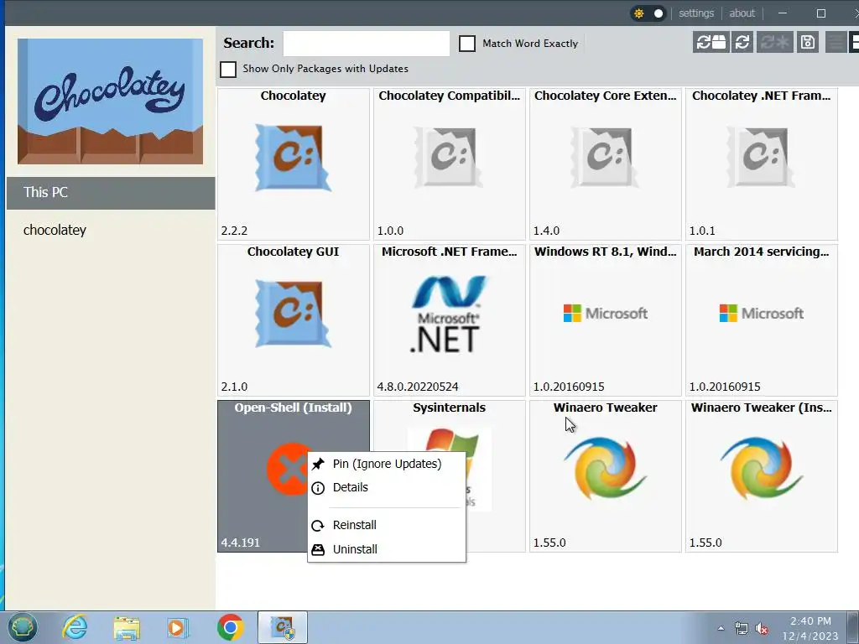Click the version 4.4.191 text
The image size is (859, 644).
click(x=241, y=543)
